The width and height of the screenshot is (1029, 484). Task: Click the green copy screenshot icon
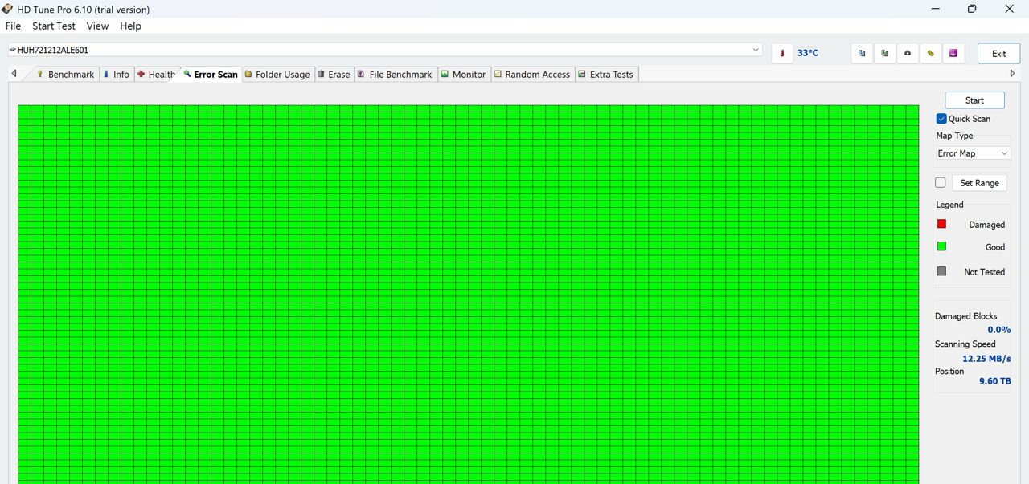pos(884,54)
